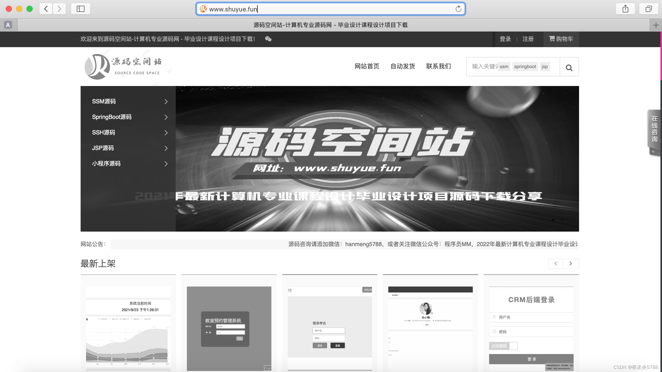The image size is (662, 372).
Task: Click the search magnifier icon
Action: (x=569, y=67)
